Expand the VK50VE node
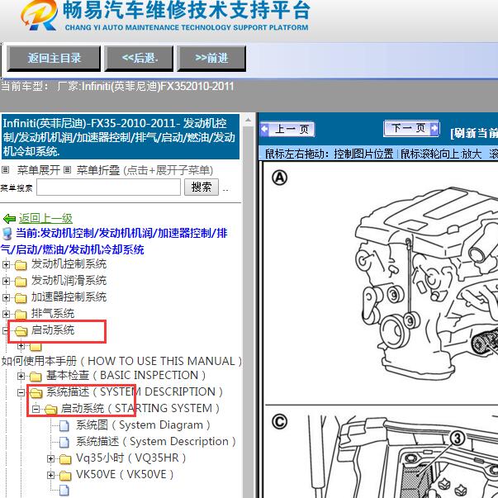The width and height of the screenshot is (498, 498). point(51,476)
